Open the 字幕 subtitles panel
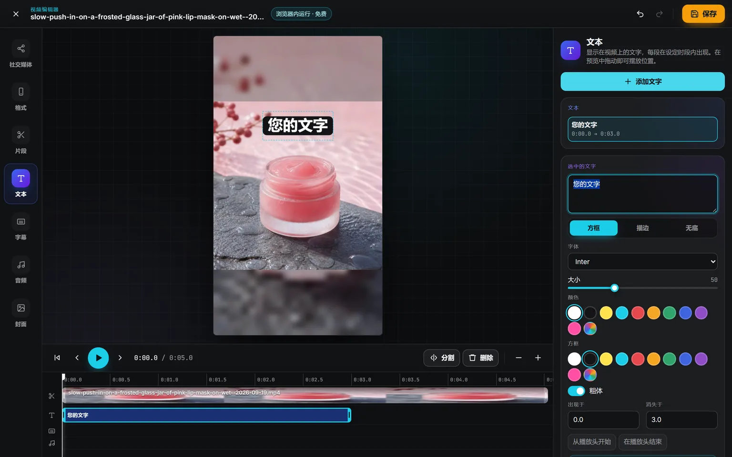This screenshot has width=732, height=457. [x=21, y=227]
